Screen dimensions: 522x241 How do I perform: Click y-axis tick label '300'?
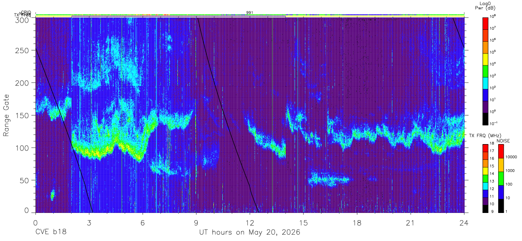point(23,20)
